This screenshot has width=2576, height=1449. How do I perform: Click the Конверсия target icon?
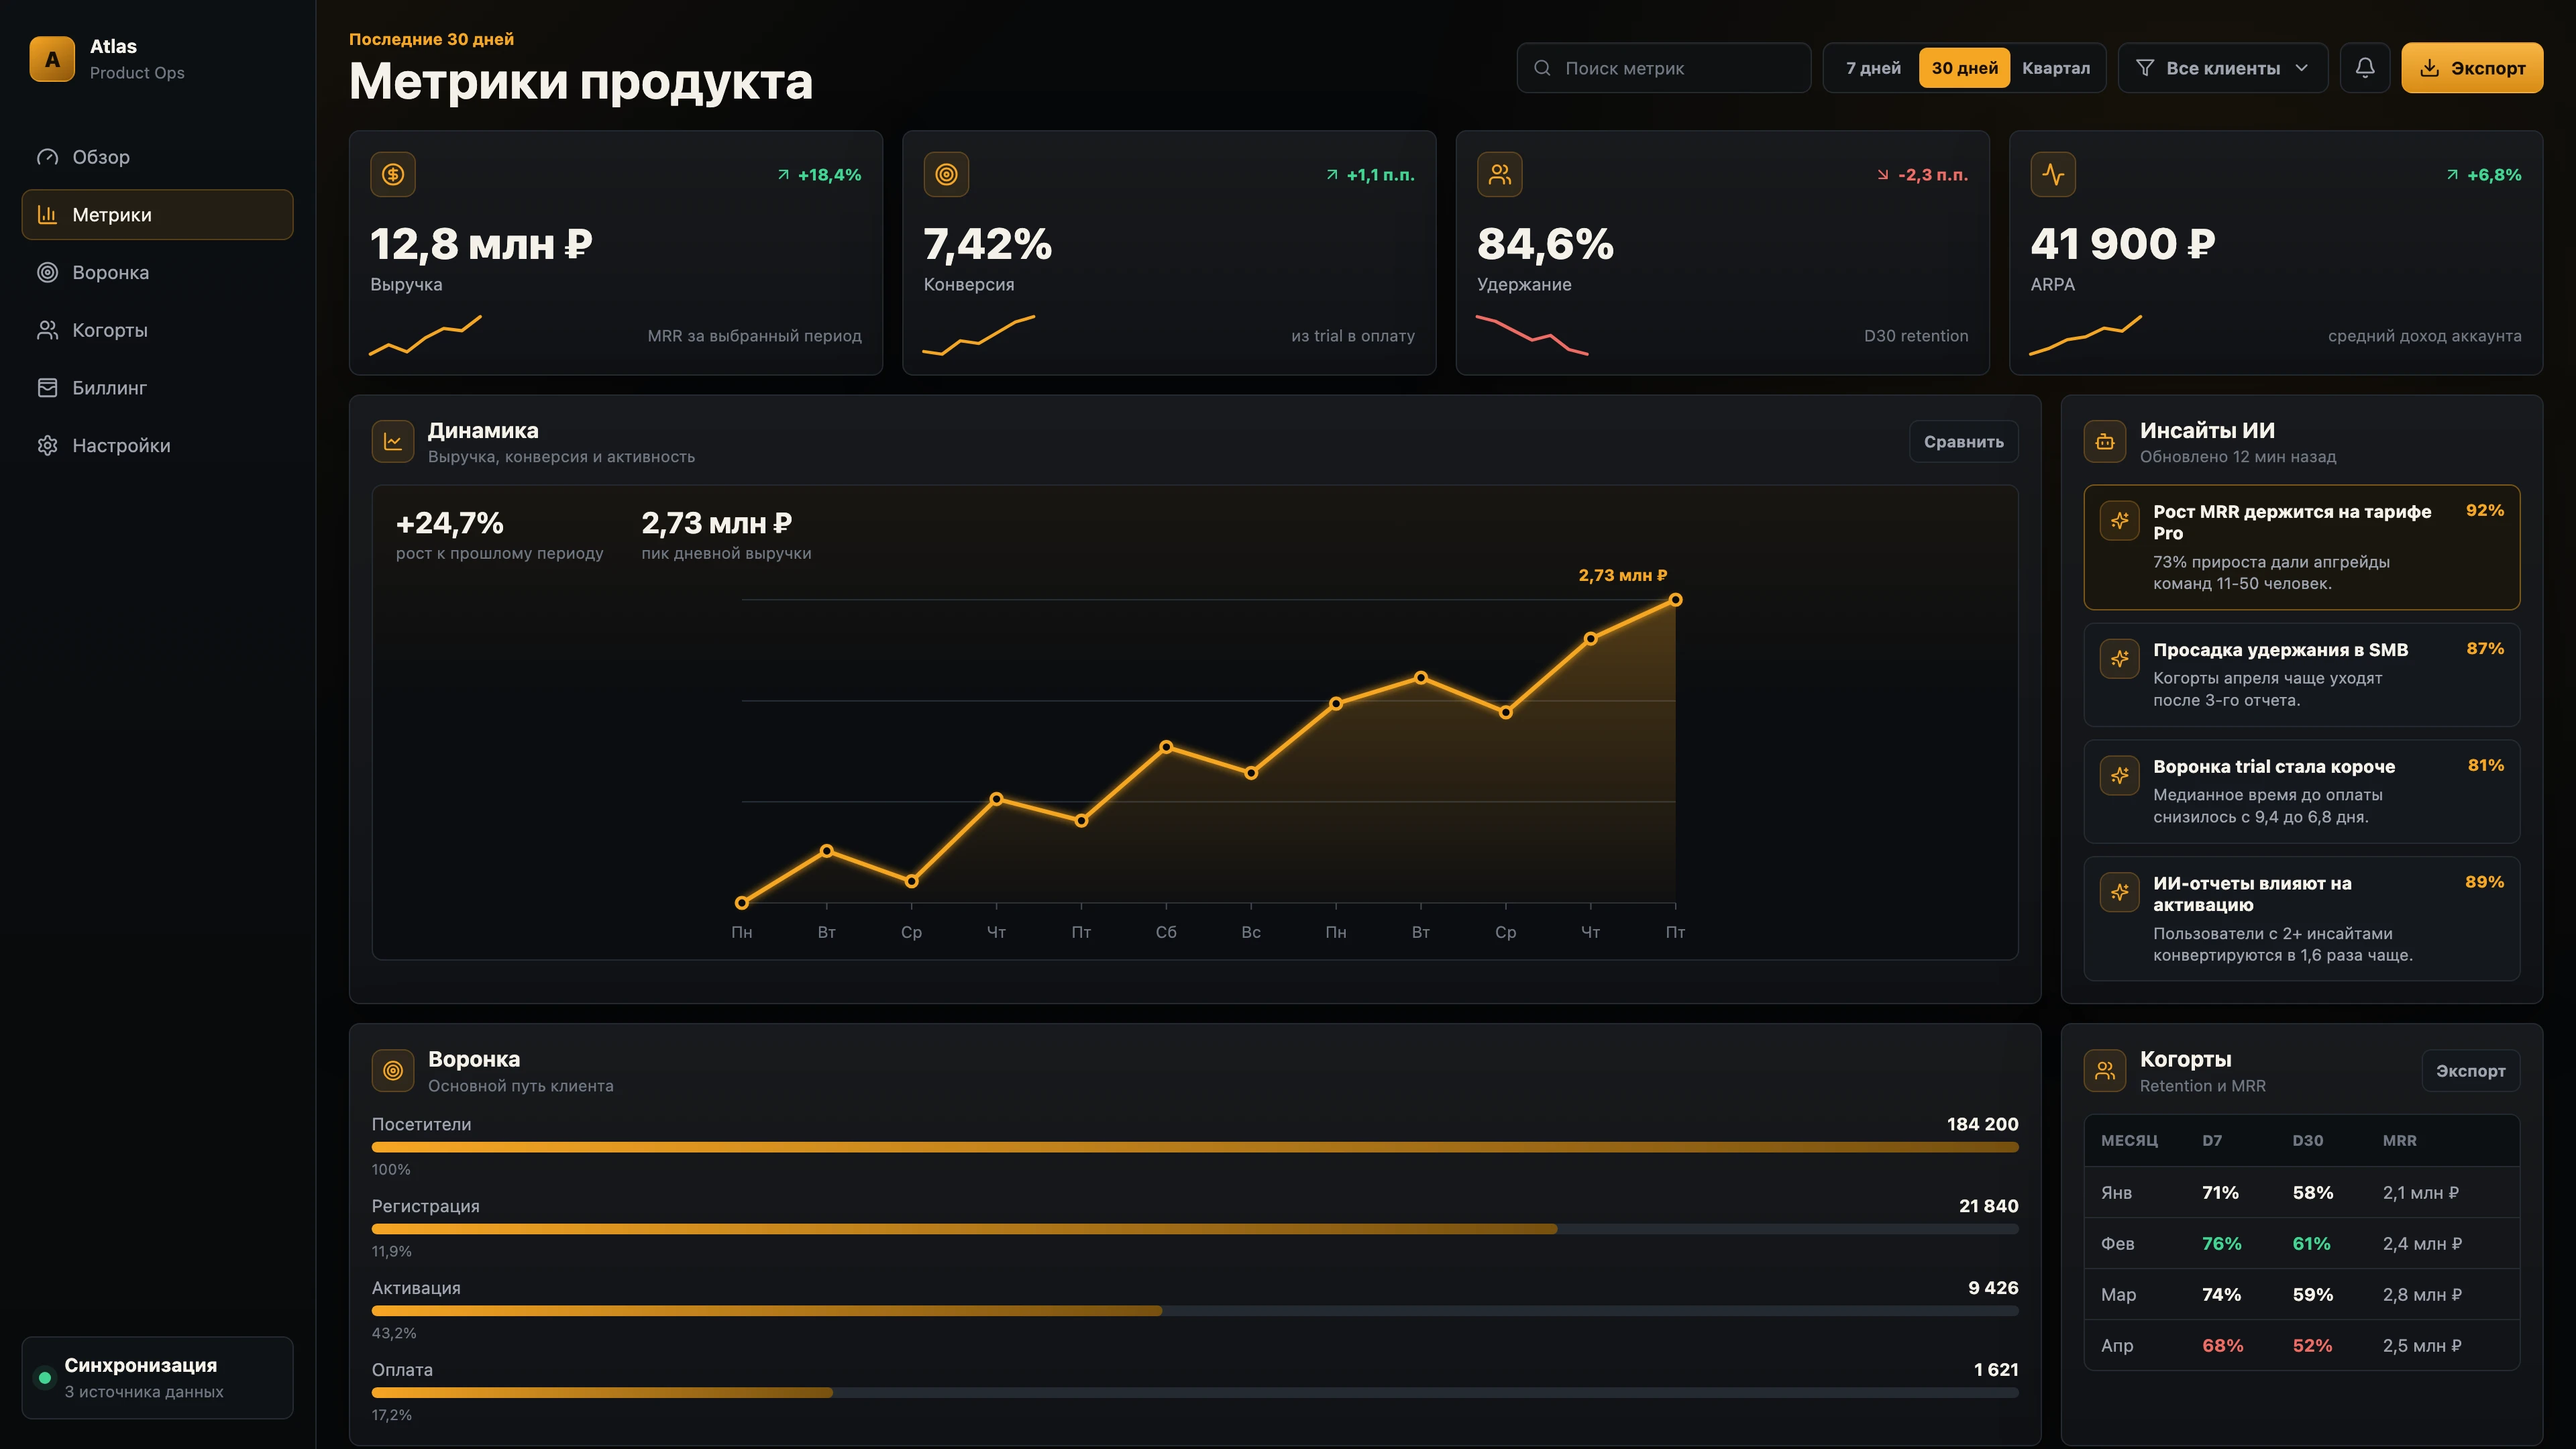(x=946, y=174)
